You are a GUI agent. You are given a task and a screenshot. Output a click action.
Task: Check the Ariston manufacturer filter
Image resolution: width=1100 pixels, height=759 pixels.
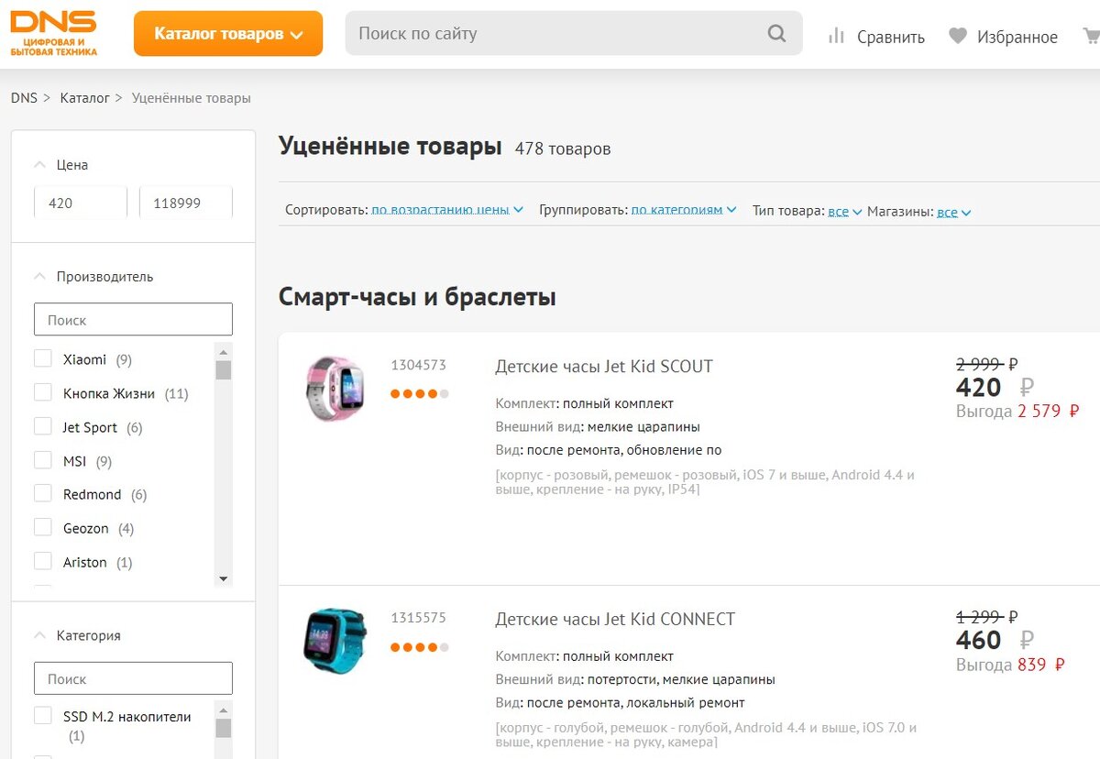point(42,561)
